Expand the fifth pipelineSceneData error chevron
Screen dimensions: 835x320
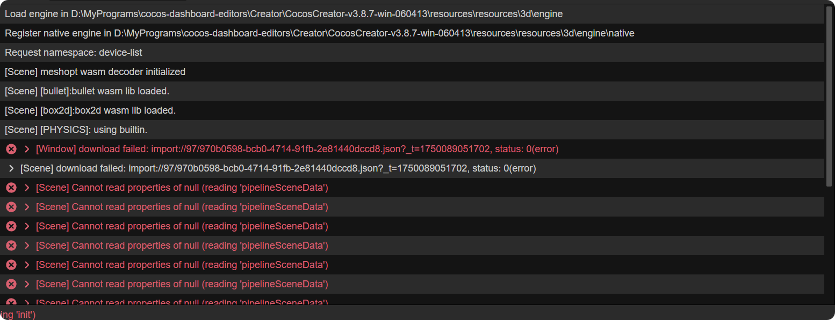pos(27,265)
